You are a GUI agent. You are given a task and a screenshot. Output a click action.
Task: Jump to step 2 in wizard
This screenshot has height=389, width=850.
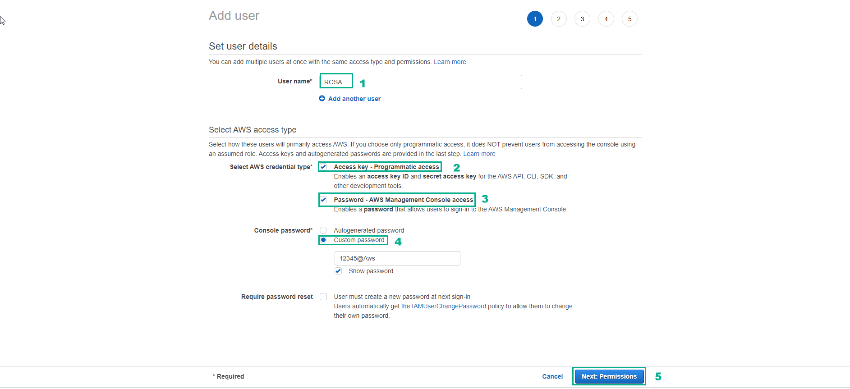559,19
